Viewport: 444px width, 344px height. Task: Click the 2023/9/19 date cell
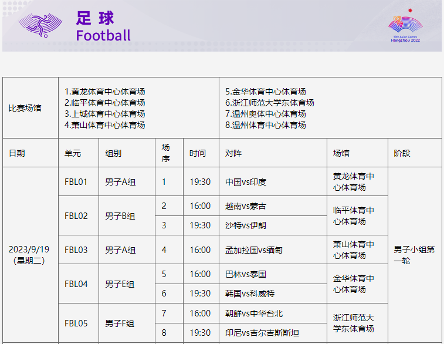pos(30,255)
